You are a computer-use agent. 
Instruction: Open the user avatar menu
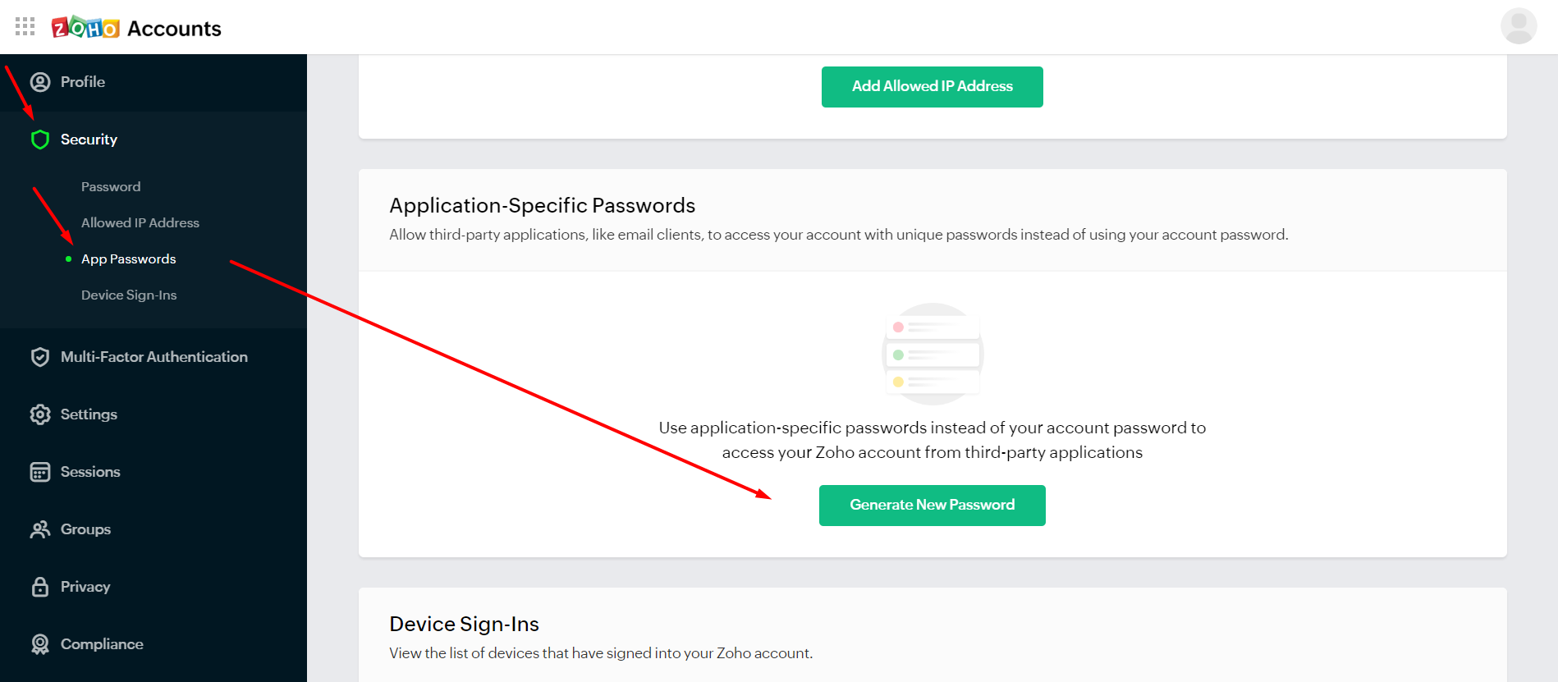1518,26
